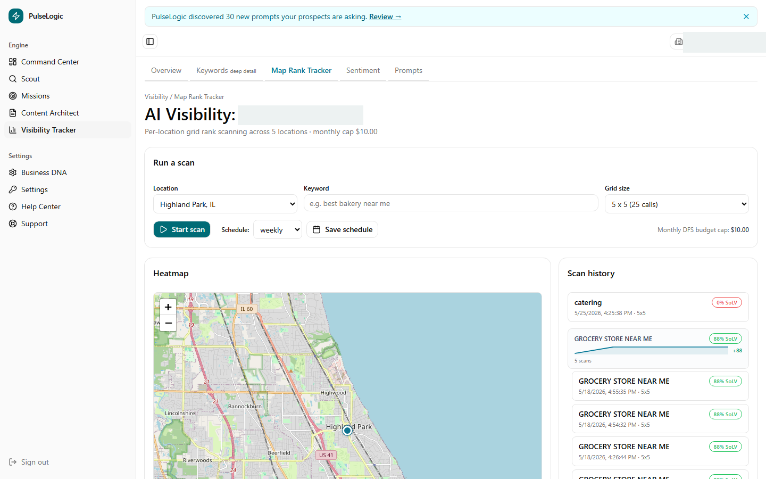Viewport: 766px width, 479px height.
Task: Follow the Review link in banner
Action: pos(385,16)
